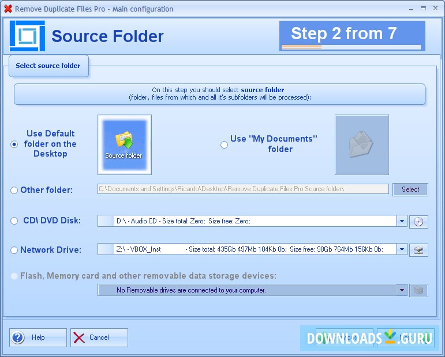Click the red X Cancel icon
Screen dimensions: 445x357
[x=79, y=338]
